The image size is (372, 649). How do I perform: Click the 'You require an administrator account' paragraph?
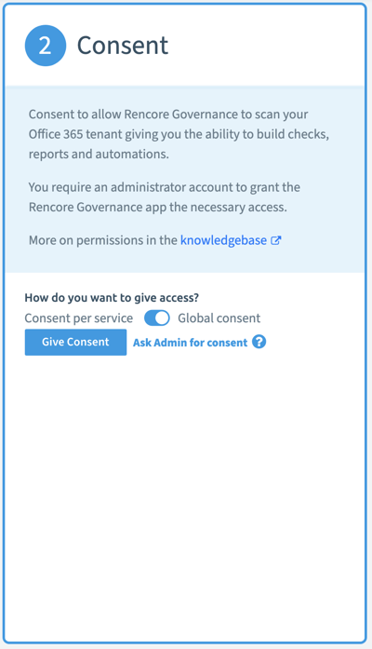coord(164,197)
